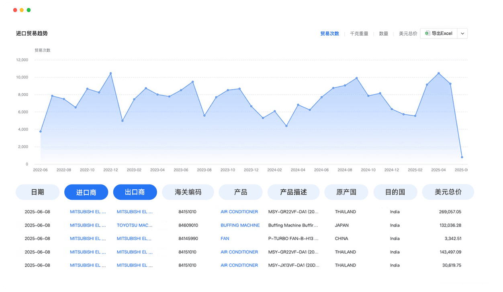Image resolution: width=503 pixels, height=292 pixels.
Task: Toggle off the 出口商 filter chip
Action: [x=135, y=192]
